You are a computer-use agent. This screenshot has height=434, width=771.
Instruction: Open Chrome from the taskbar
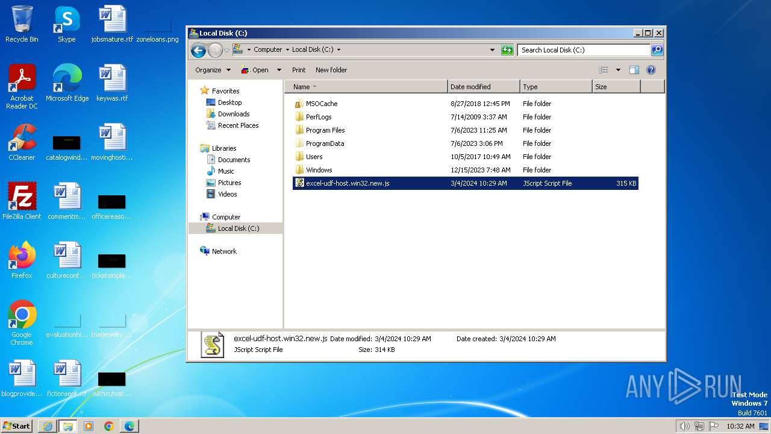click(x=109, y=426)
